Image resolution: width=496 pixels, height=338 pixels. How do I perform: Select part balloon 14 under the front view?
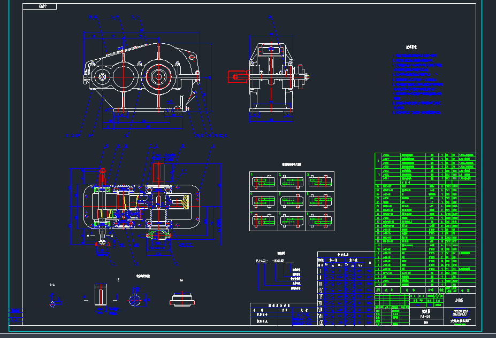coord(90,136)
